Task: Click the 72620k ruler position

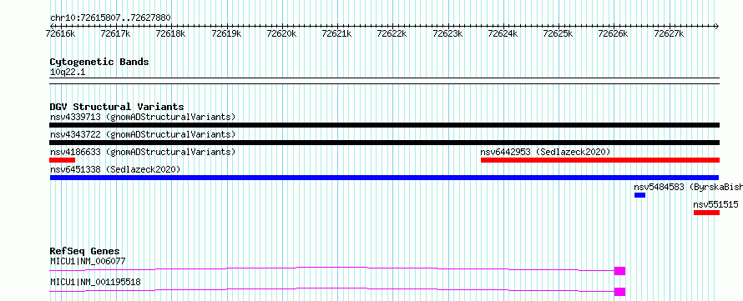Action: pos(281,33)
